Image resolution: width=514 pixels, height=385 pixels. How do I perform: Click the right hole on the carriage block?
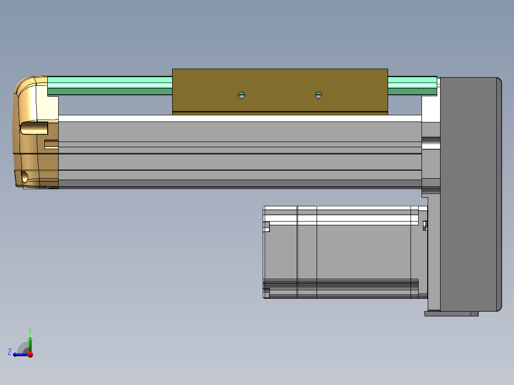pos(319,95)
